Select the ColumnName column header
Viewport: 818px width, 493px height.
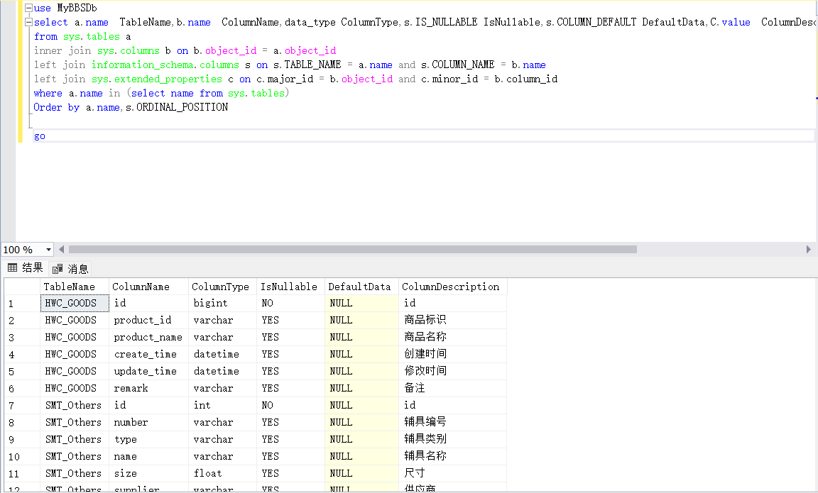point(148,287)
